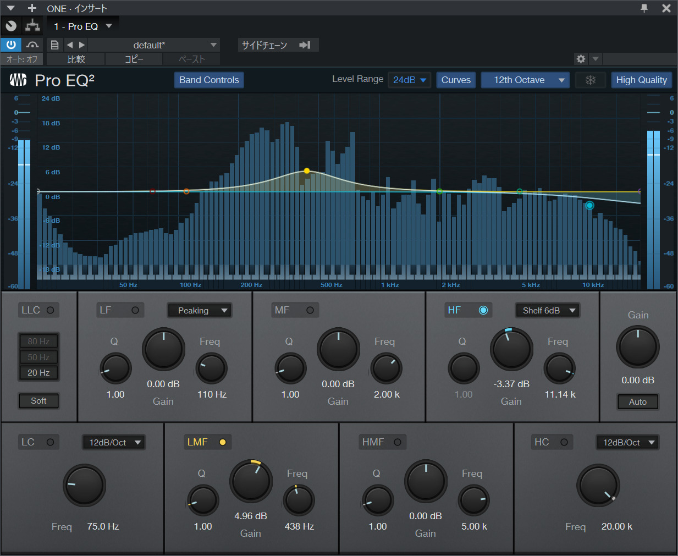678x556 pixels.
Task: Toggle the Pro EQ power bypass button
Action: pos(11,45)
